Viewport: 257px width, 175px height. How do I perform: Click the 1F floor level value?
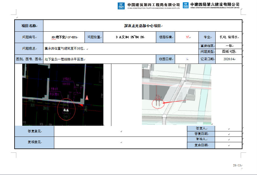pos(188,37)
